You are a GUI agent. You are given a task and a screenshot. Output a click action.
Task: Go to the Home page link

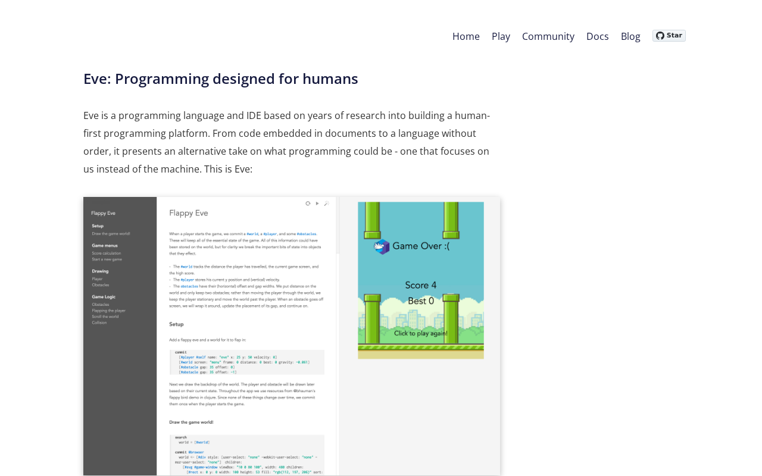click(466, 36)
